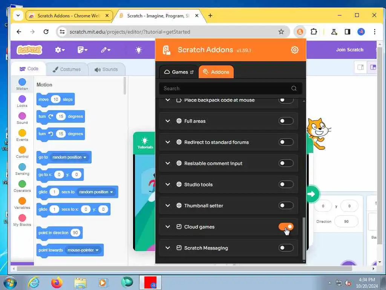Image resolution: width=386 pixels, height=290 pixels.
Task: Open Chrome Labs flask icon
Action: (334, 32)
